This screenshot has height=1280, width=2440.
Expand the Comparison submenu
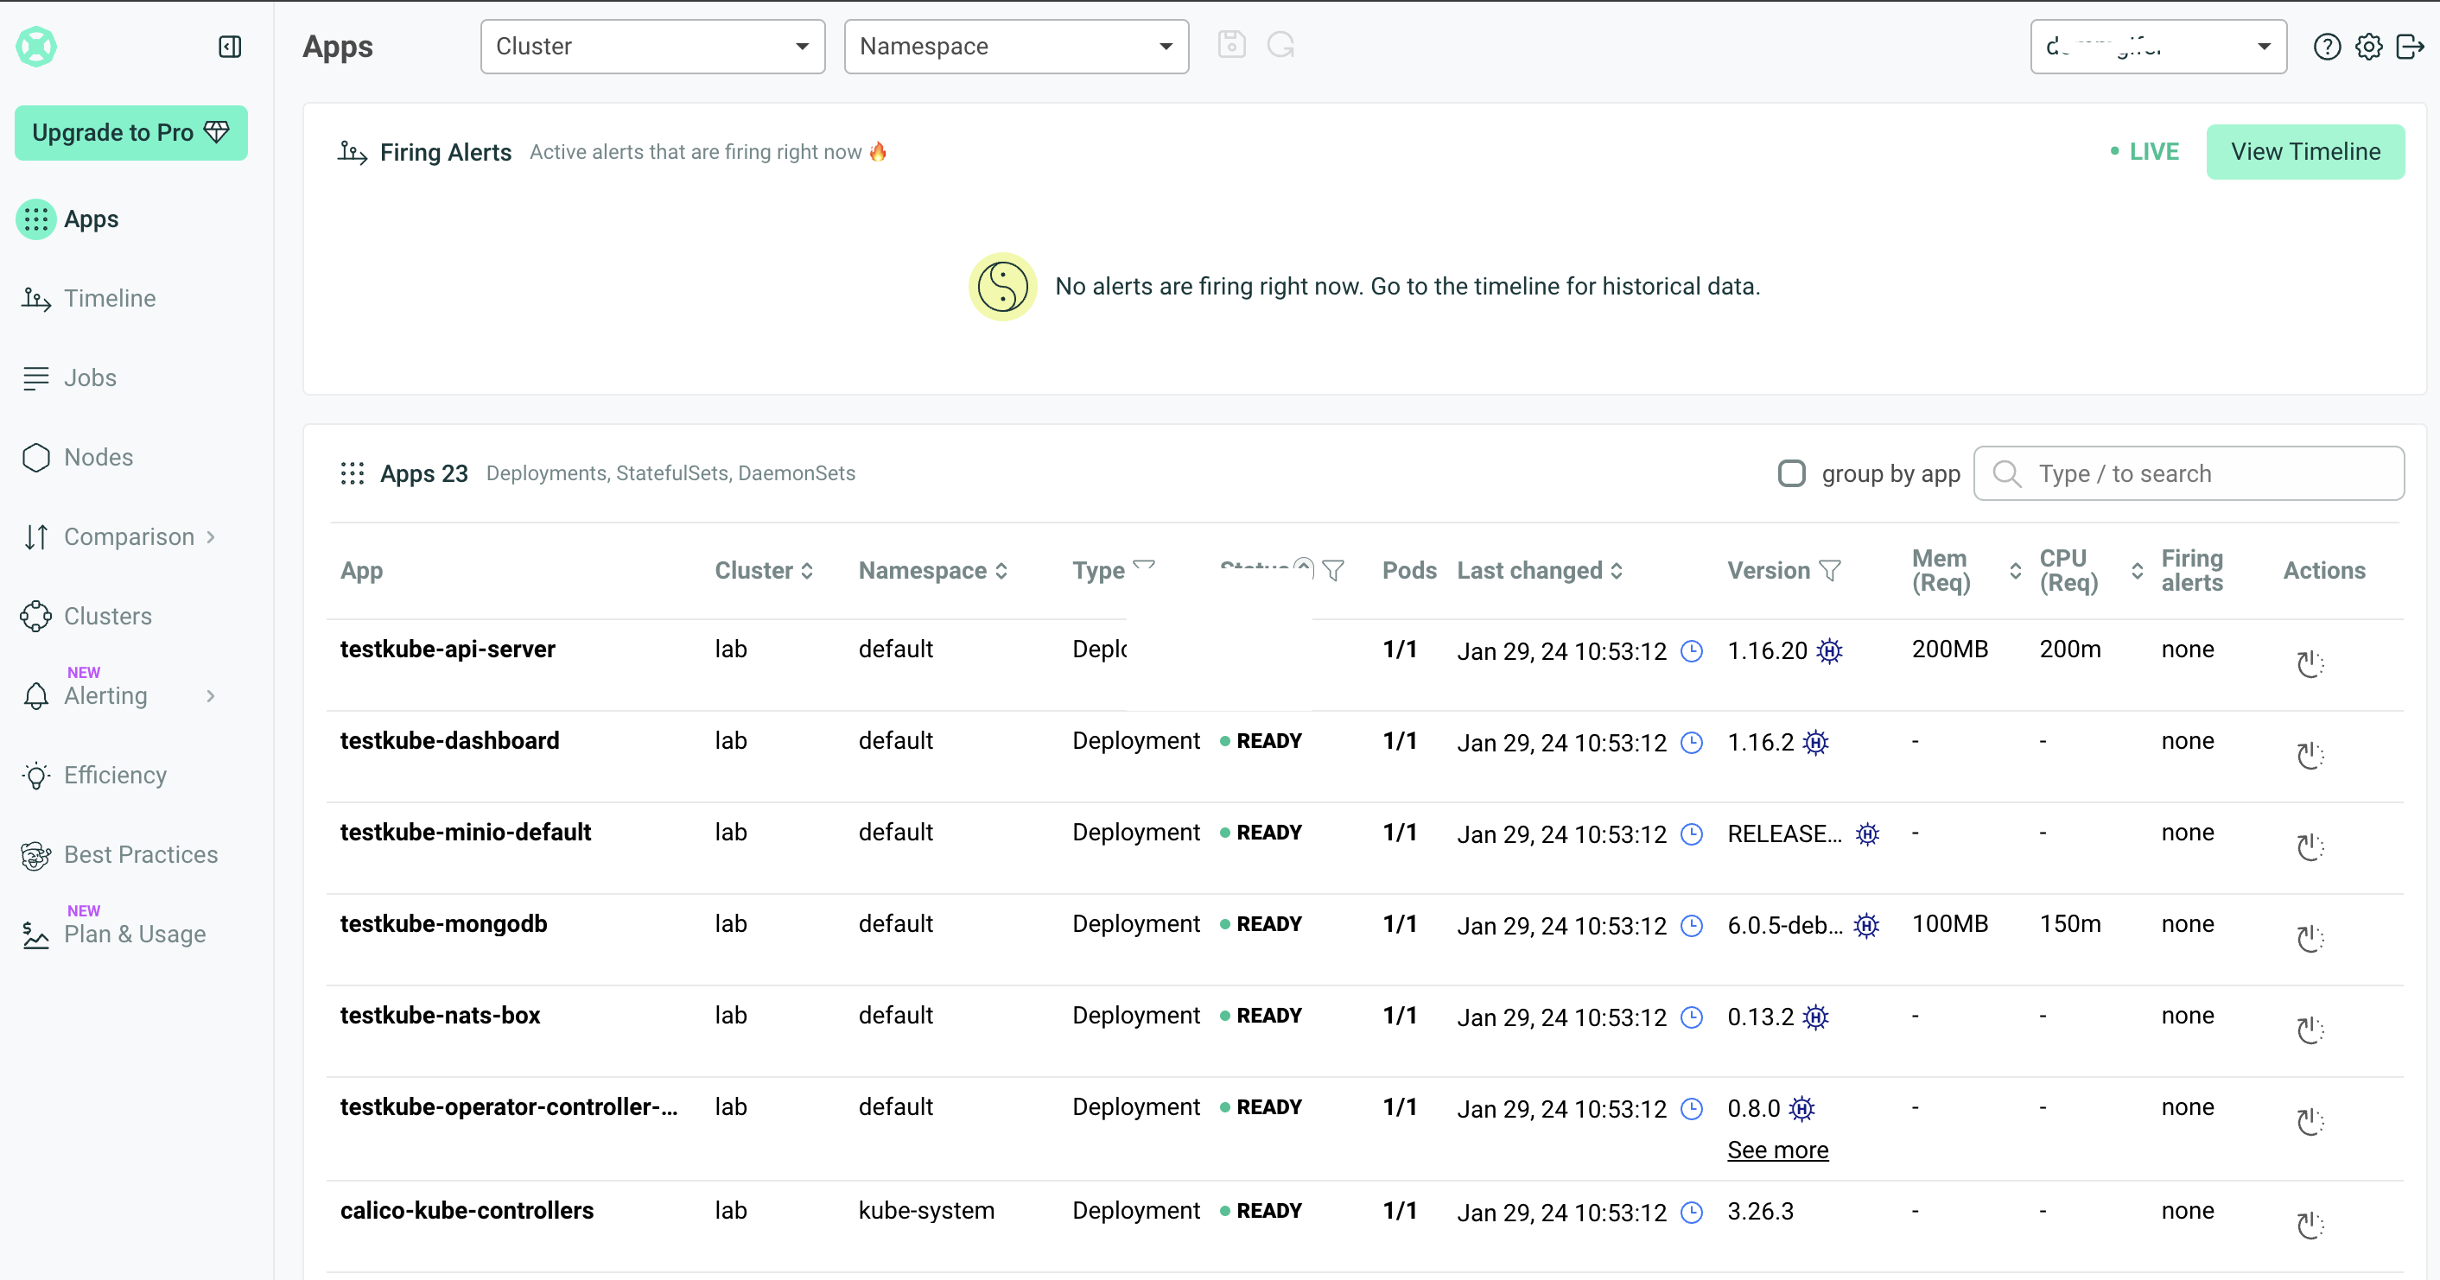click(128, 537)
